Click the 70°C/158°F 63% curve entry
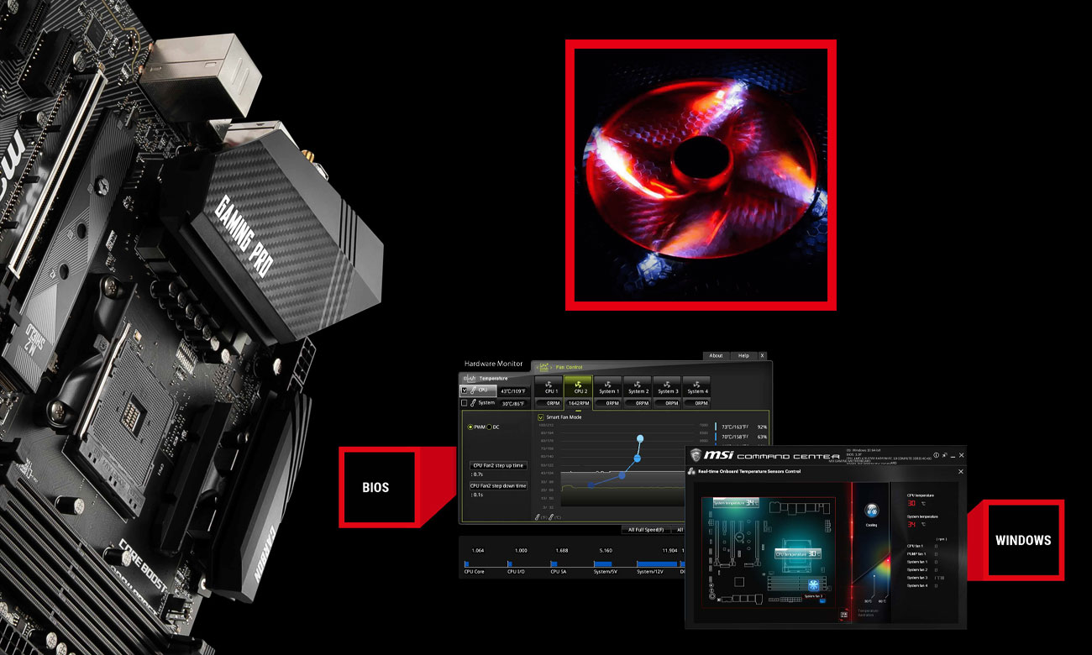This screenshot has width=1092, height=655. click(741, 437)
